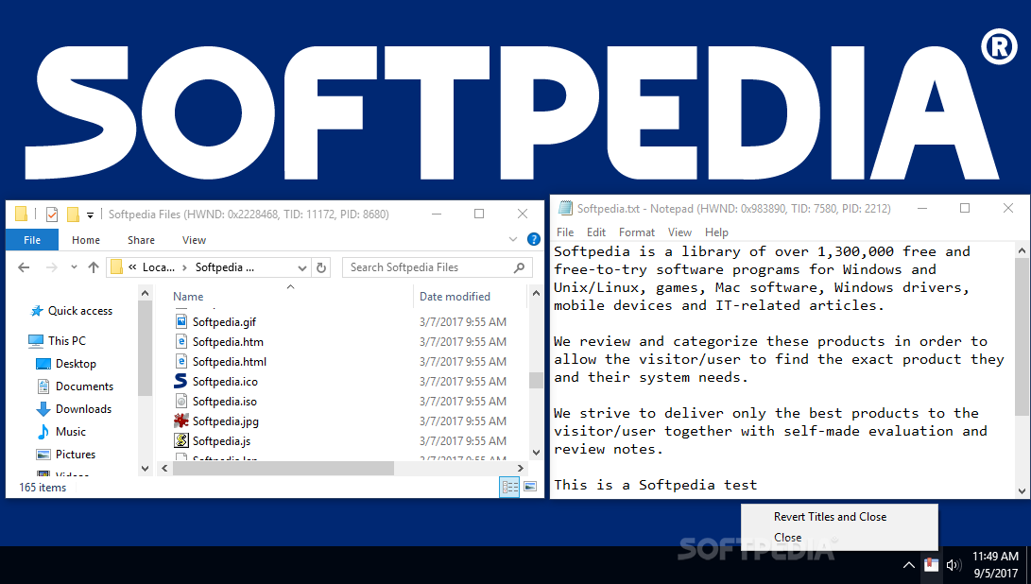This screenshot has width=1031, height=584.
Task: Switch to the View ribbon tab in Explorer
Action: [x=194, y=240]
